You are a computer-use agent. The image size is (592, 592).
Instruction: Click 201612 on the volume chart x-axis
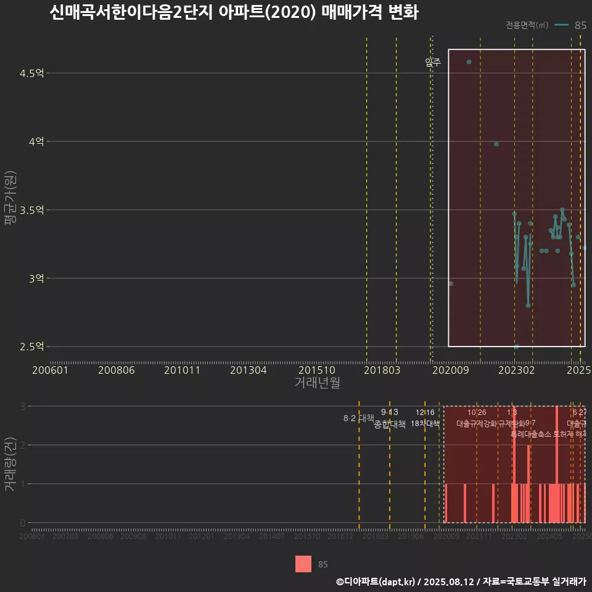pos(340,536)
